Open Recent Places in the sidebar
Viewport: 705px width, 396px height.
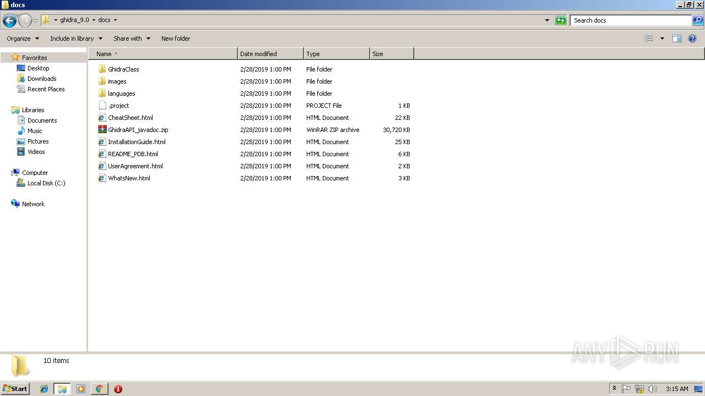coord(46,89)
